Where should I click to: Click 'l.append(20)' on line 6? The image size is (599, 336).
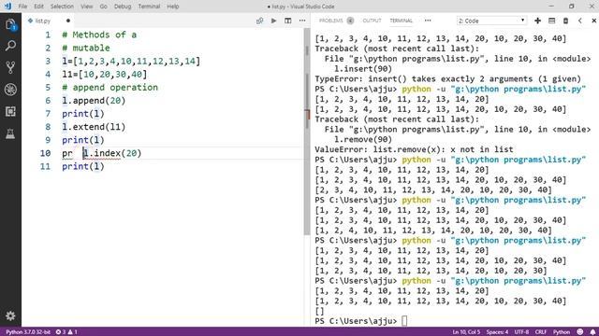[94, 101]
